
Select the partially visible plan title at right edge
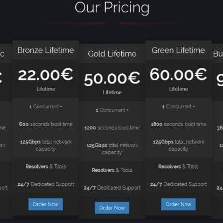[x=218, y=54]
